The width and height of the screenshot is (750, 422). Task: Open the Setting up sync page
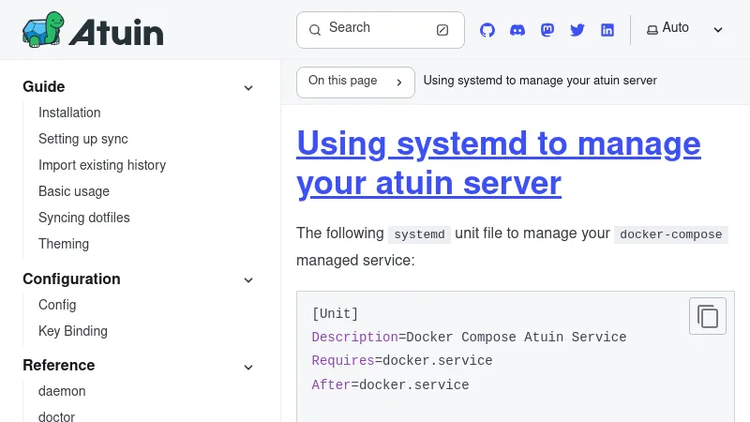[82, 139]
